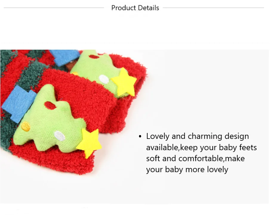
Task: Click the bullet dot before description text
Action: point(140,137)
